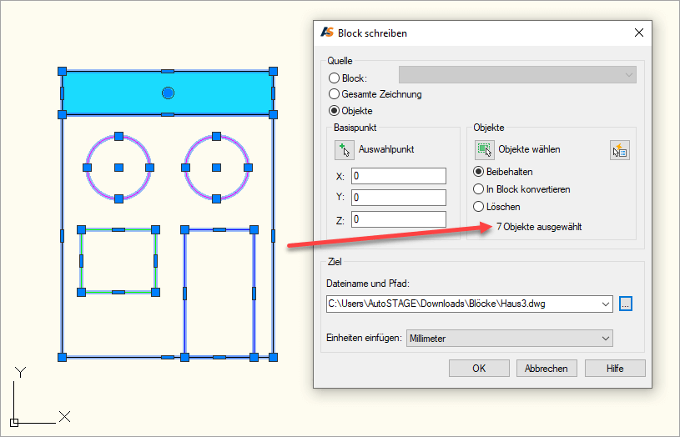Click the pick point (Auswahlpunkt) icon
This screenshot has height=437, width=680.
point(344,150)
